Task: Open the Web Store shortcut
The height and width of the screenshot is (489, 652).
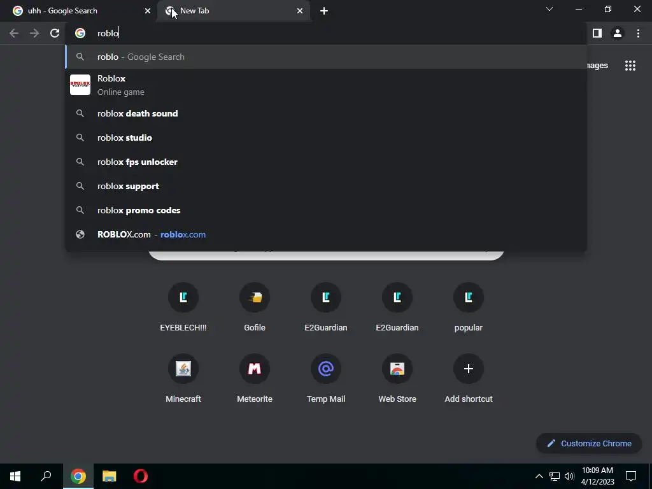Action: point(397,378)
